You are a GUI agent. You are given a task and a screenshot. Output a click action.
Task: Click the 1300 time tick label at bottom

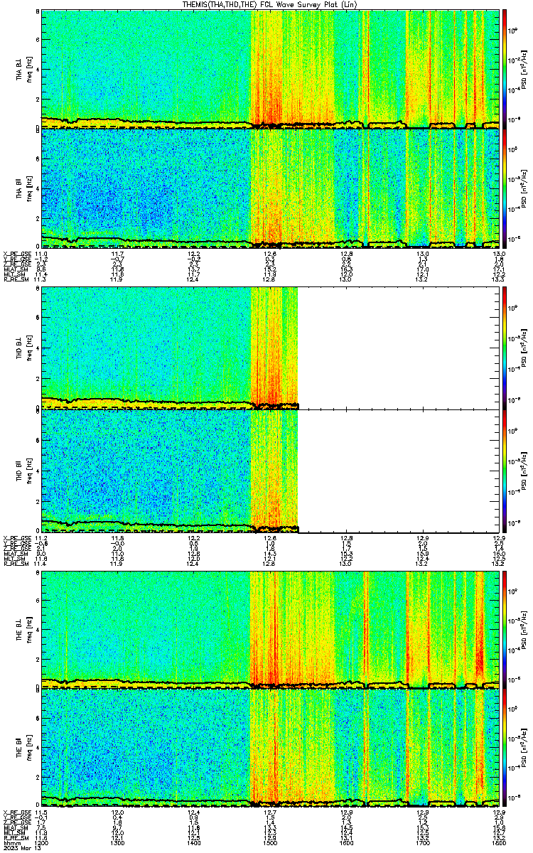117,842
